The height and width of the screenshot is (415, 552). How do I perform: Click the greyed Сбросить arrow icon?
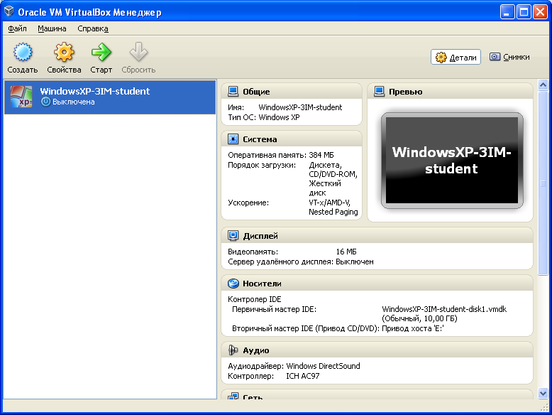[138, 52]
